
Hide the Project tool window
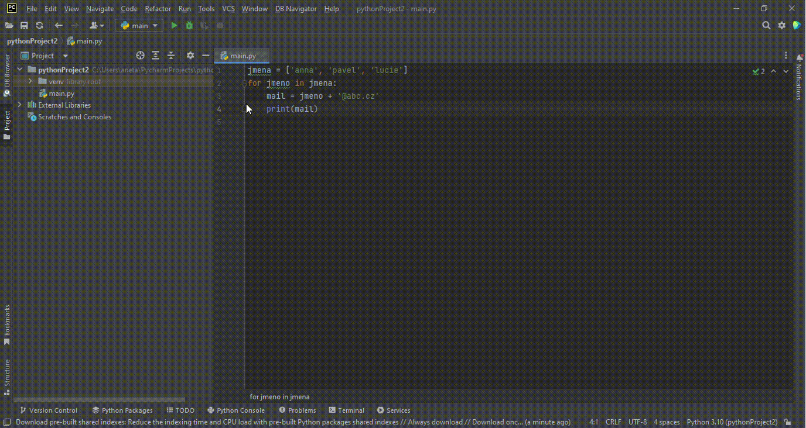(205, 55)
